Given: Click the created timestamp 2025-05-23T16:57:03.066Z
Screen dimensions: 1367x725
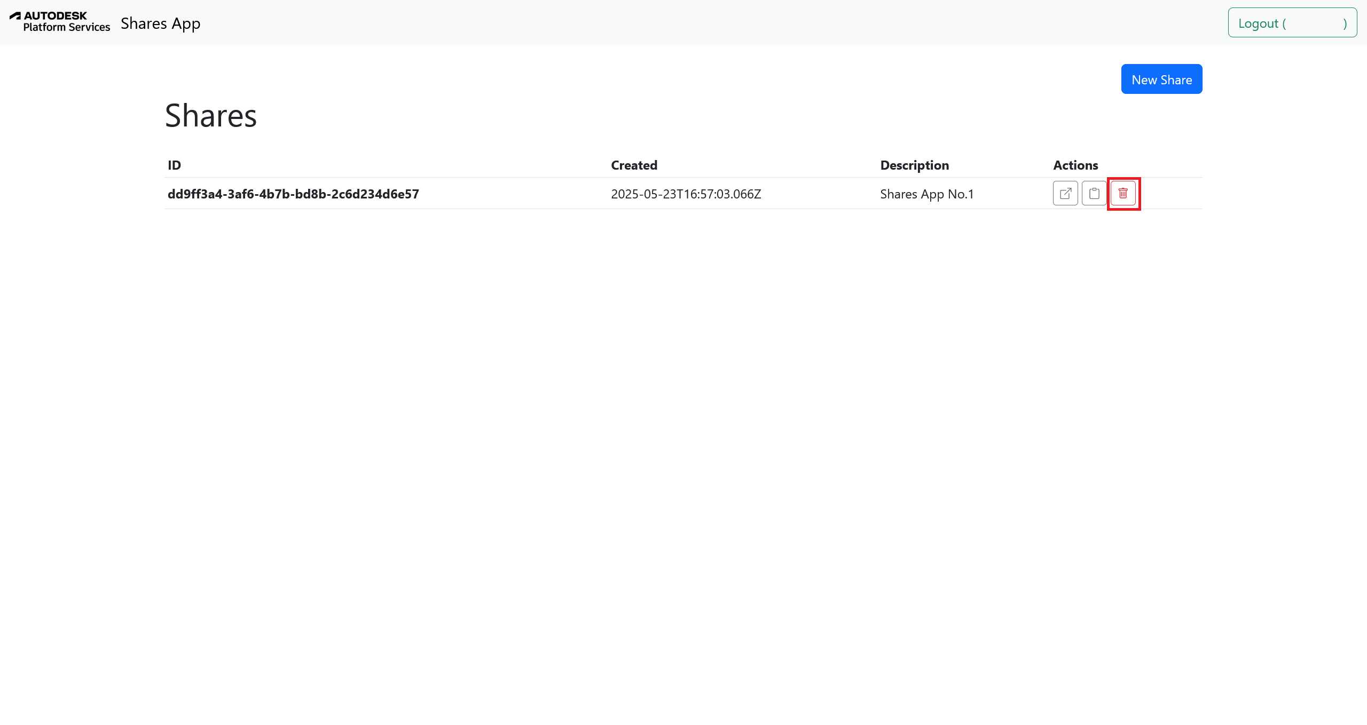Looking at the screenshot, I should click(686, 194).
